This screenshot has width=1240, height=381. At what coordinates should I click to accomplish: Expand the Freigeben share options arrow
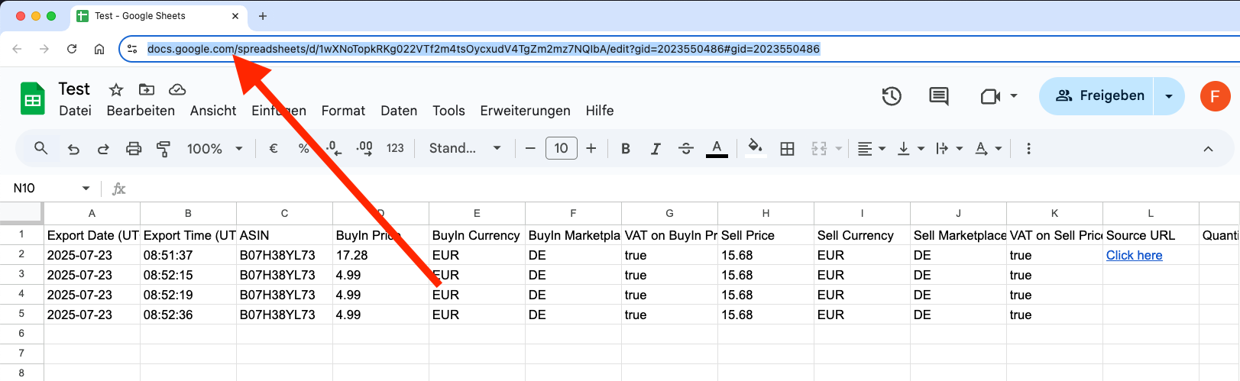1169,96
